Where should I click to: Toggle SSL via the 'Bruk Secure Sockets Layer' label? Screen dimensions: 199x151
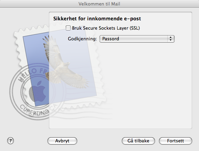pos(106,28)
